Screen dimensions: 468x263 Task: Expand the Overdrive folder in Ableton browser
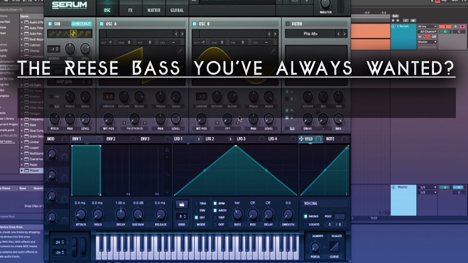22,159
